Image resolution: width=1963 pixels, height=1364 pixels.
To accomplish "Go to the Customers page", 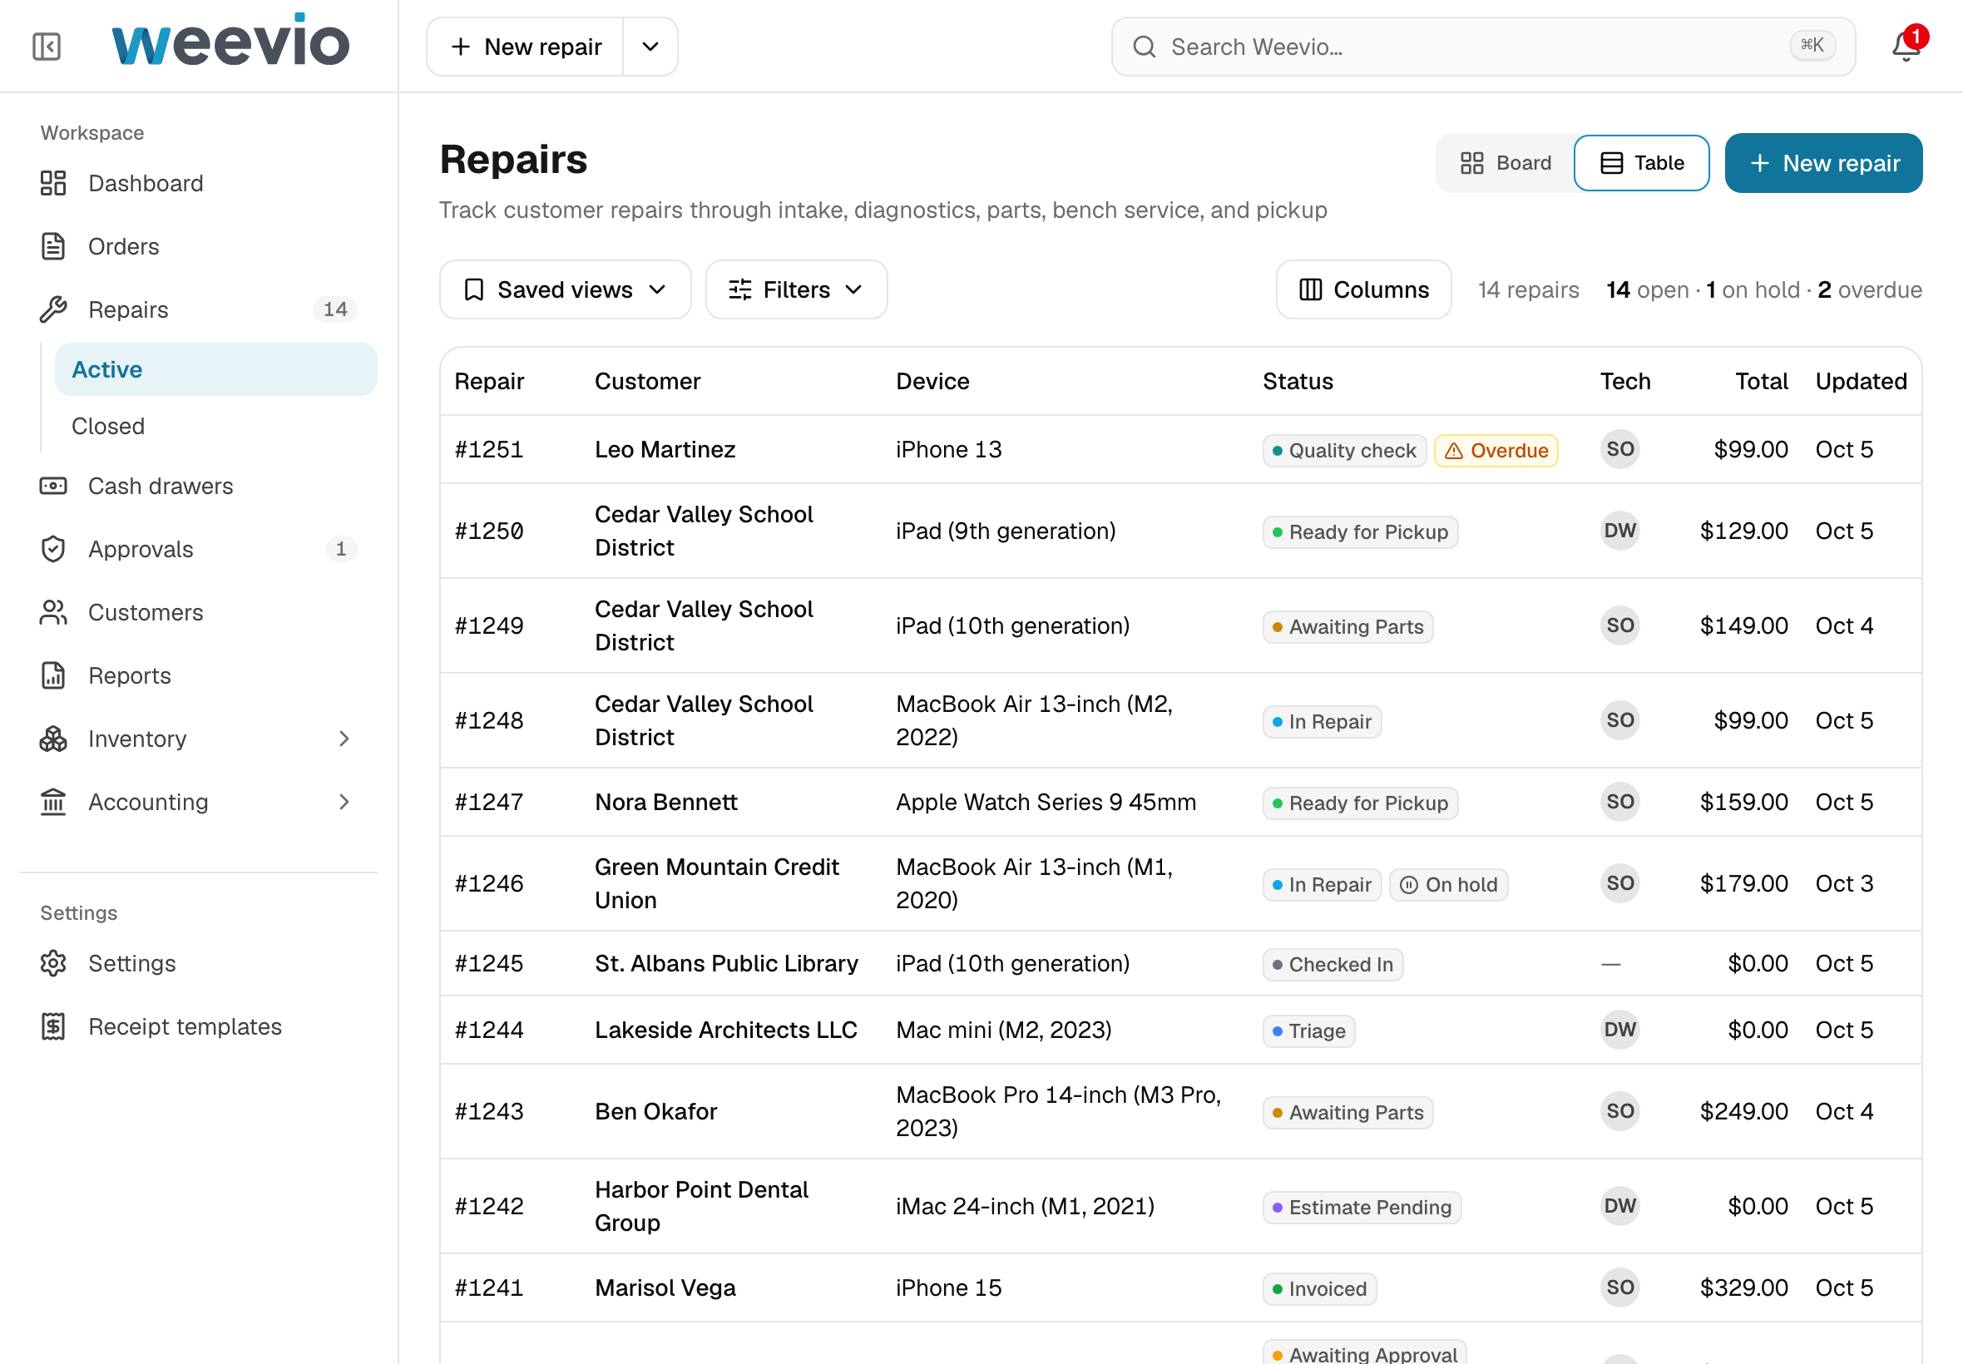I will (198, 612).
